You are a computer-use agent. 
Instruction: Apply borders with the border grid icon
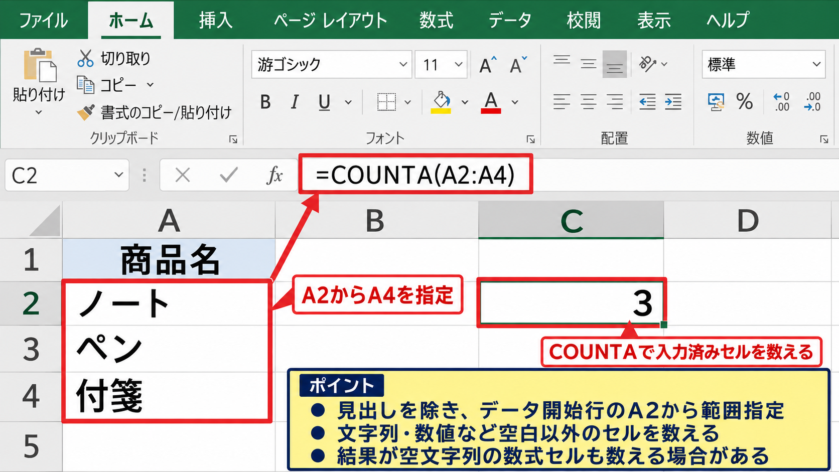(386, 102)
